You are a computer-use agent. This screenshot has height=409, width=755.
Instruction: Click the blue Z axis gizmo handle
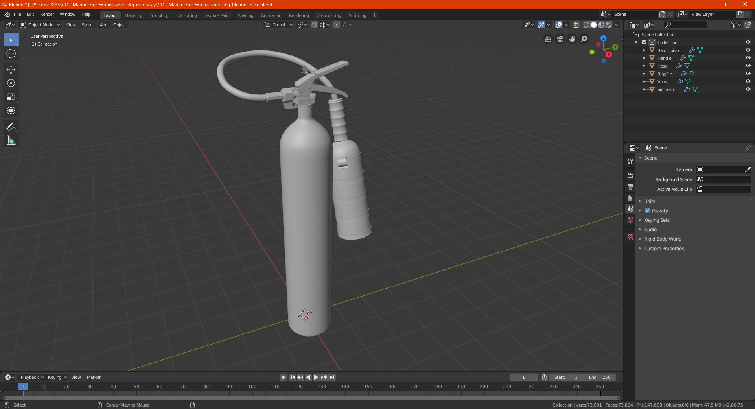tap(603, 38)
